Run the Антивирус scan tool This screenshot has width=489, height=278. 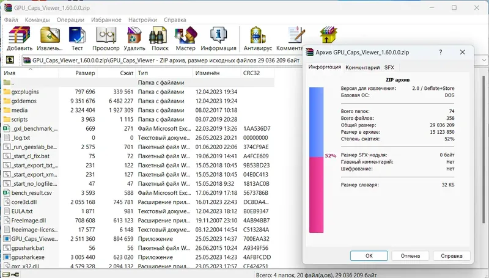[x=257, y=35]
